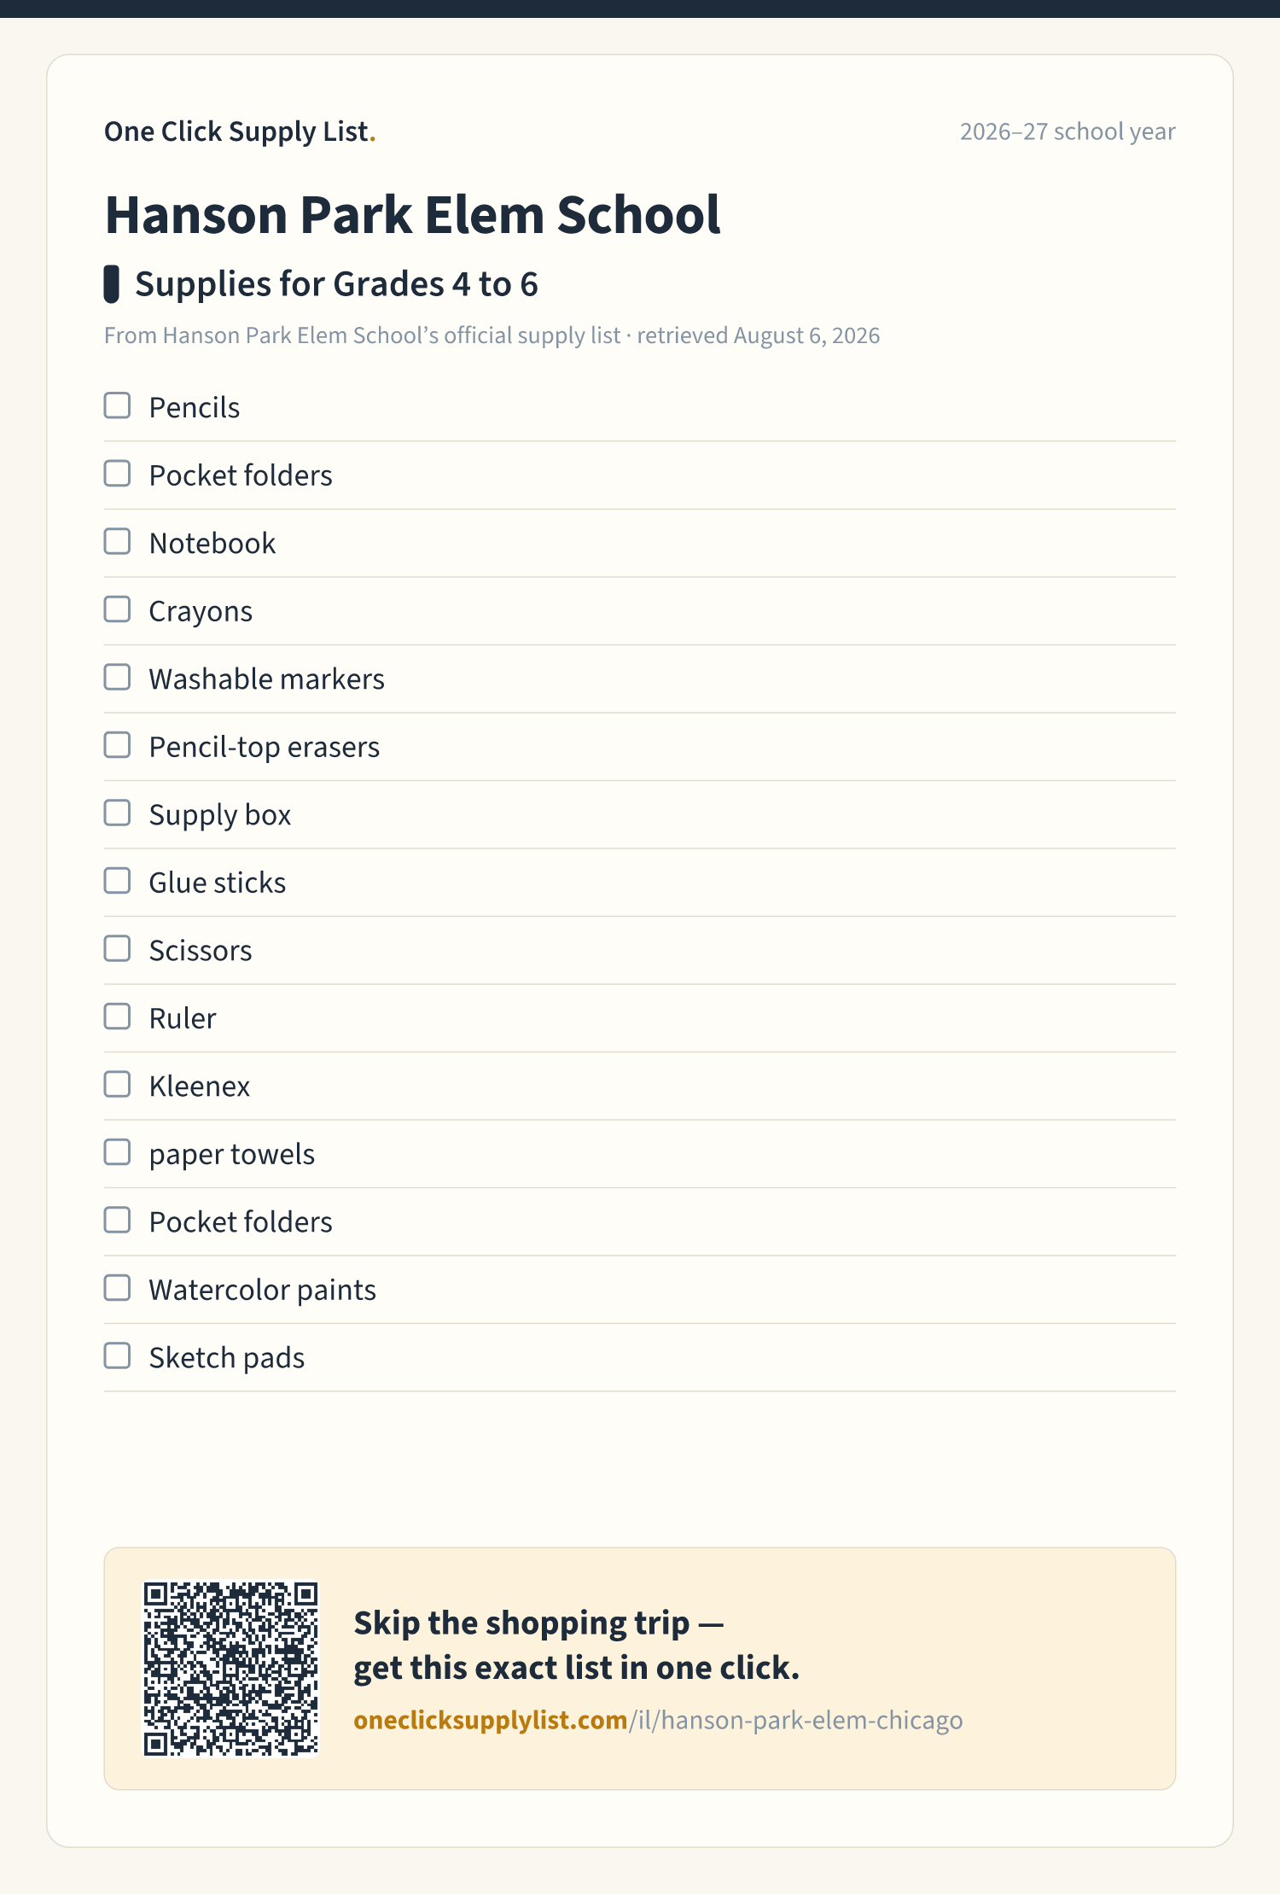
Task: Click the QR code image
Action: (x=230, y=1669)
